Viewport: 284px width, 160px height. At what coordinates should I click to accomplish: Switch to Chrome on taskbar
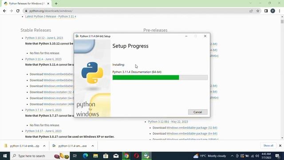pyautogui.click(x=126, y=156)
